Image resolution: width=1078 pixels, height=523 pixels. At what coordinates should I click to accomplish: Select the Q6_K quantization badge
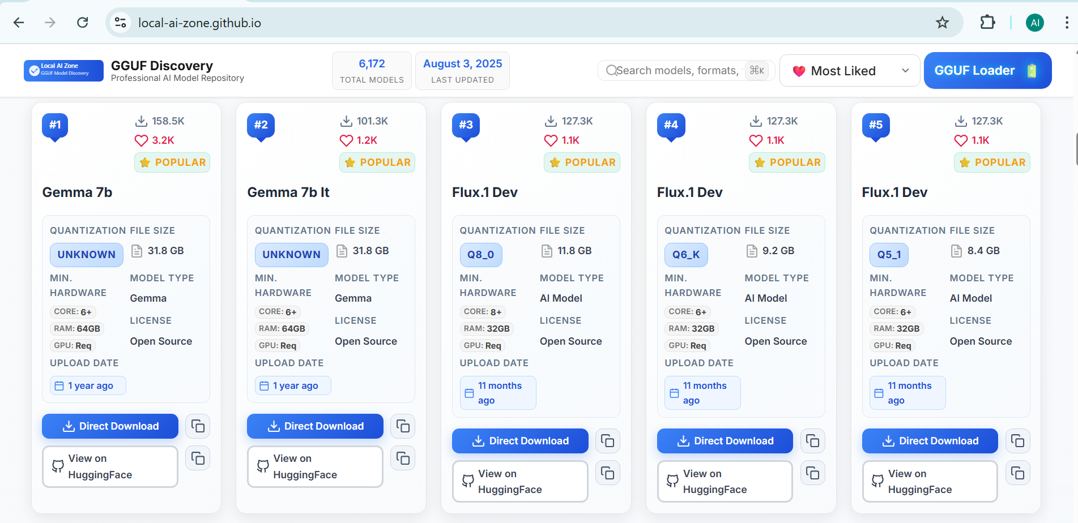coord(686,255)
